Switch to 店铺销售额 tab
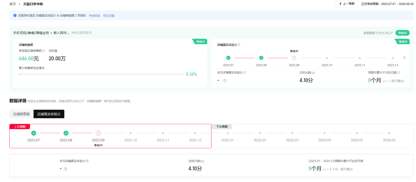 click(21, 114)
